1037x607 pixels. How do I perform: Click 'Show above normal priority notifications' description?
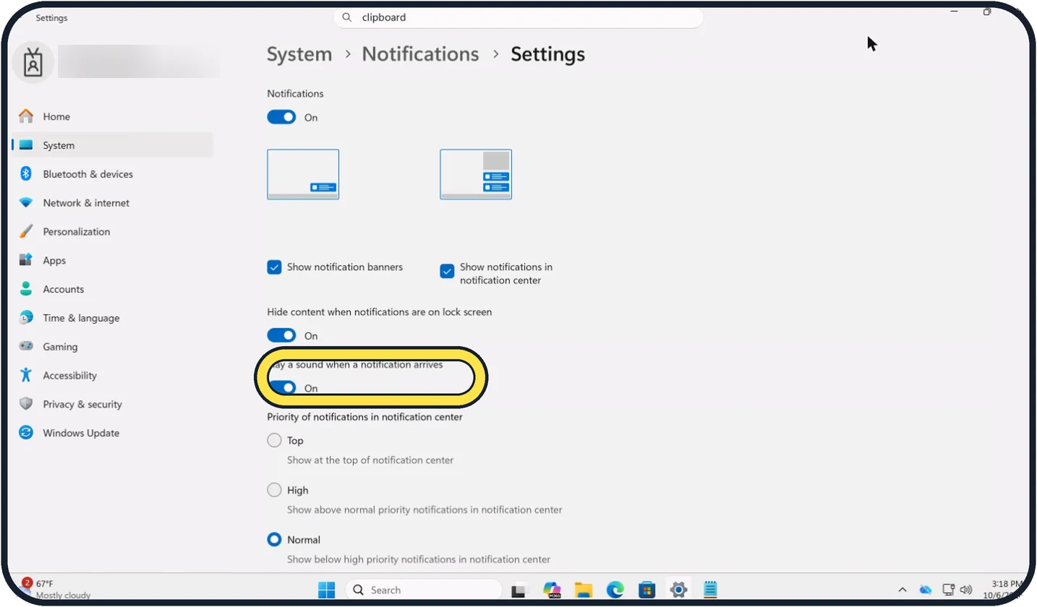point(424,509)
